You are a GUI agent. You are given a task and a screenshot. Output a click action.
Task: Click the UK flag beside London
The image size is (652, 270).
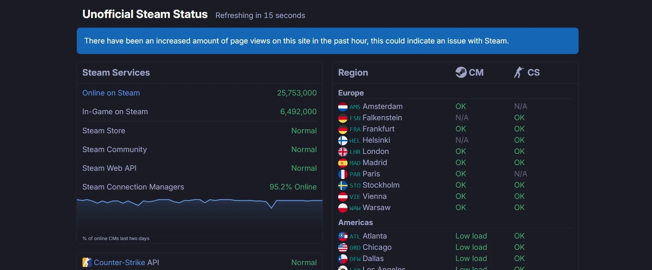pyautogui.click(x=343, y=152)
